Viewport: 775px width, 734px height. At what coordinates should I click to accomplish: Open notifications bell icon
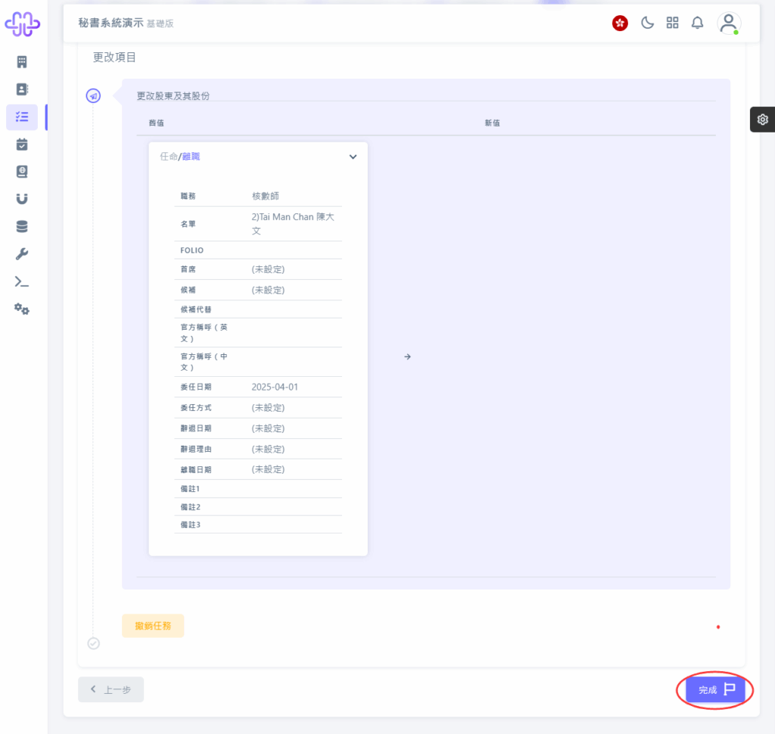tap(697, 23)
